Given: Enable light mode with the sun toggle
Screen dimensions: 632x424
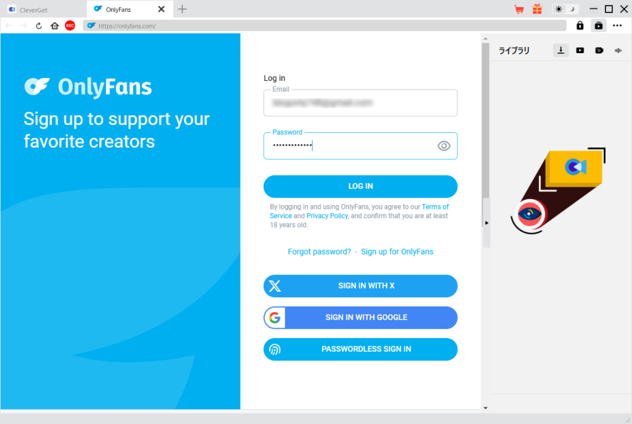Looking at the screenshot, I should pos(558,9).
